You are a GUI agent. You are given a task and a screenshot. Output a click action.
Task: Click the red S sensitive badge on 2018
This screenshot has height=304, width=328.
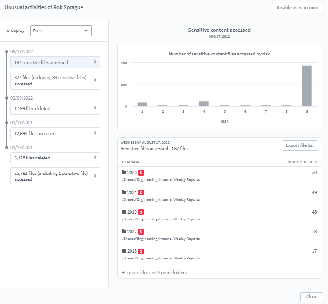pyautogui.click(x=141, y=251)
